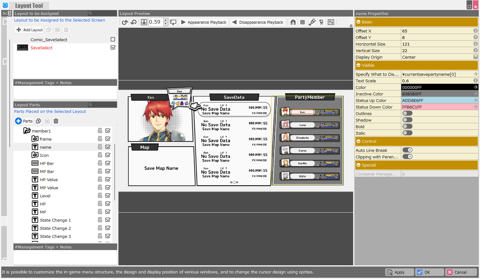Click the Redo icon in the preview toolbar
The width and height of the screenshot is (480, 279).
133,22
